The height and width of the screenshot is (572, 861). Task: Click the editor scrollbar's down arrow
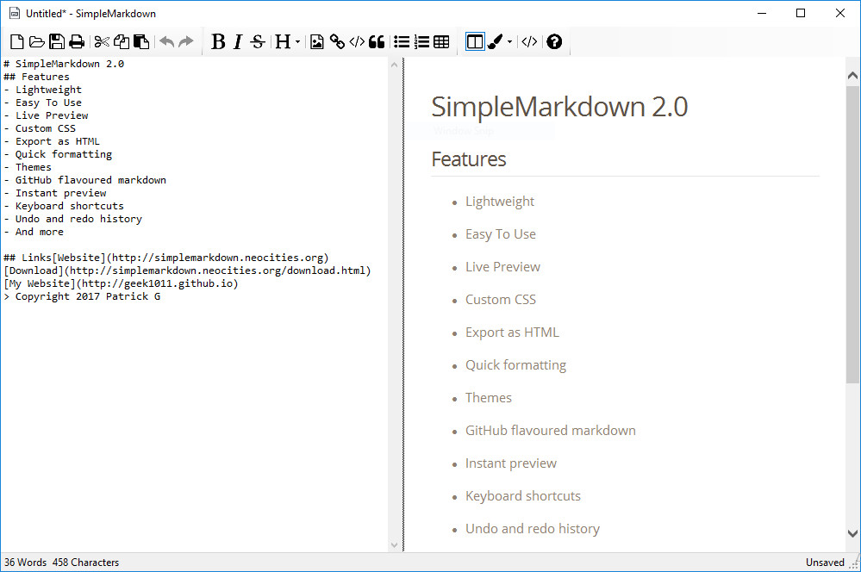point(394,545)
